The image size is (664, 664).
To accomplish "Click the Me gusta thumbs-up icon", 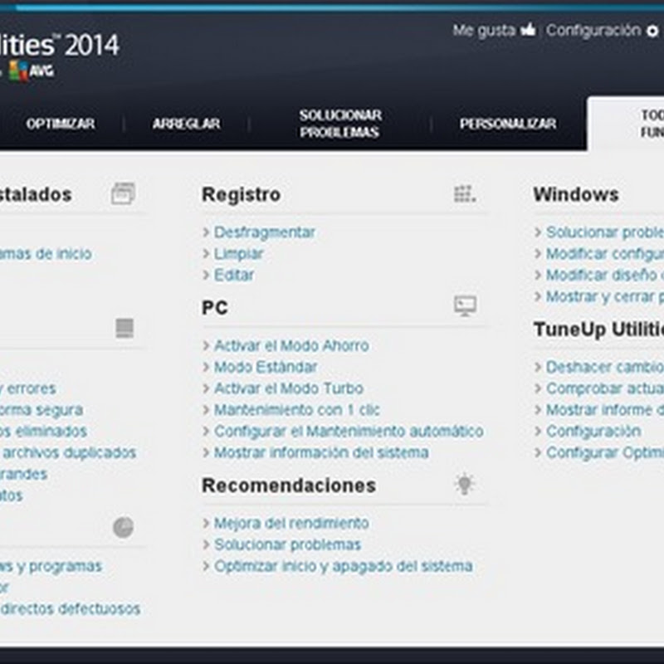I will tap(528, 30).
